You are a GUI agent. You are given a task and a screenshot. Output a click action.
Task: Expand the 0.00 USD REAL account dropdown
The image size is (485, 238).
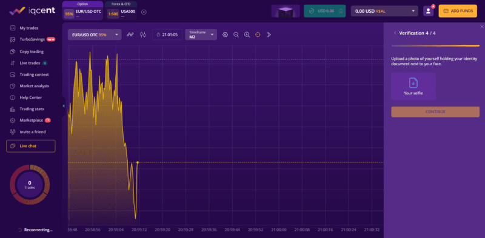[x=384, y=11]
